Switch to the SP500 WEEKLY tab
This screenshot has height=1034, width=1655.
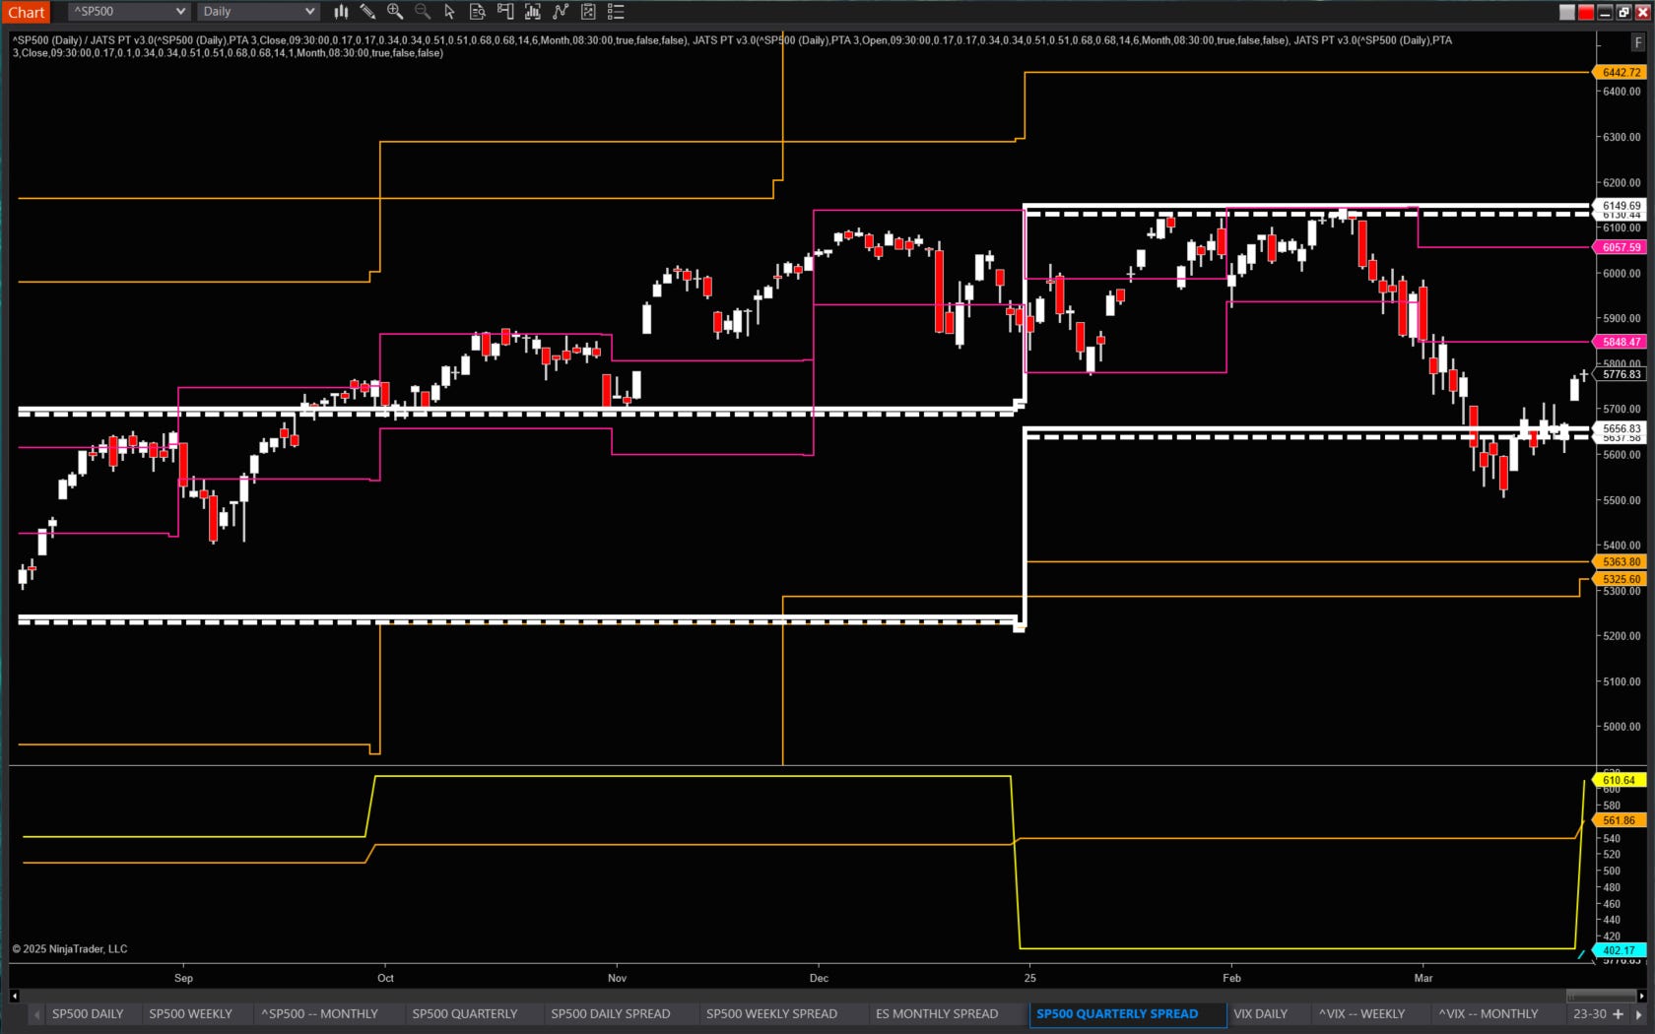pos(190,1013)
